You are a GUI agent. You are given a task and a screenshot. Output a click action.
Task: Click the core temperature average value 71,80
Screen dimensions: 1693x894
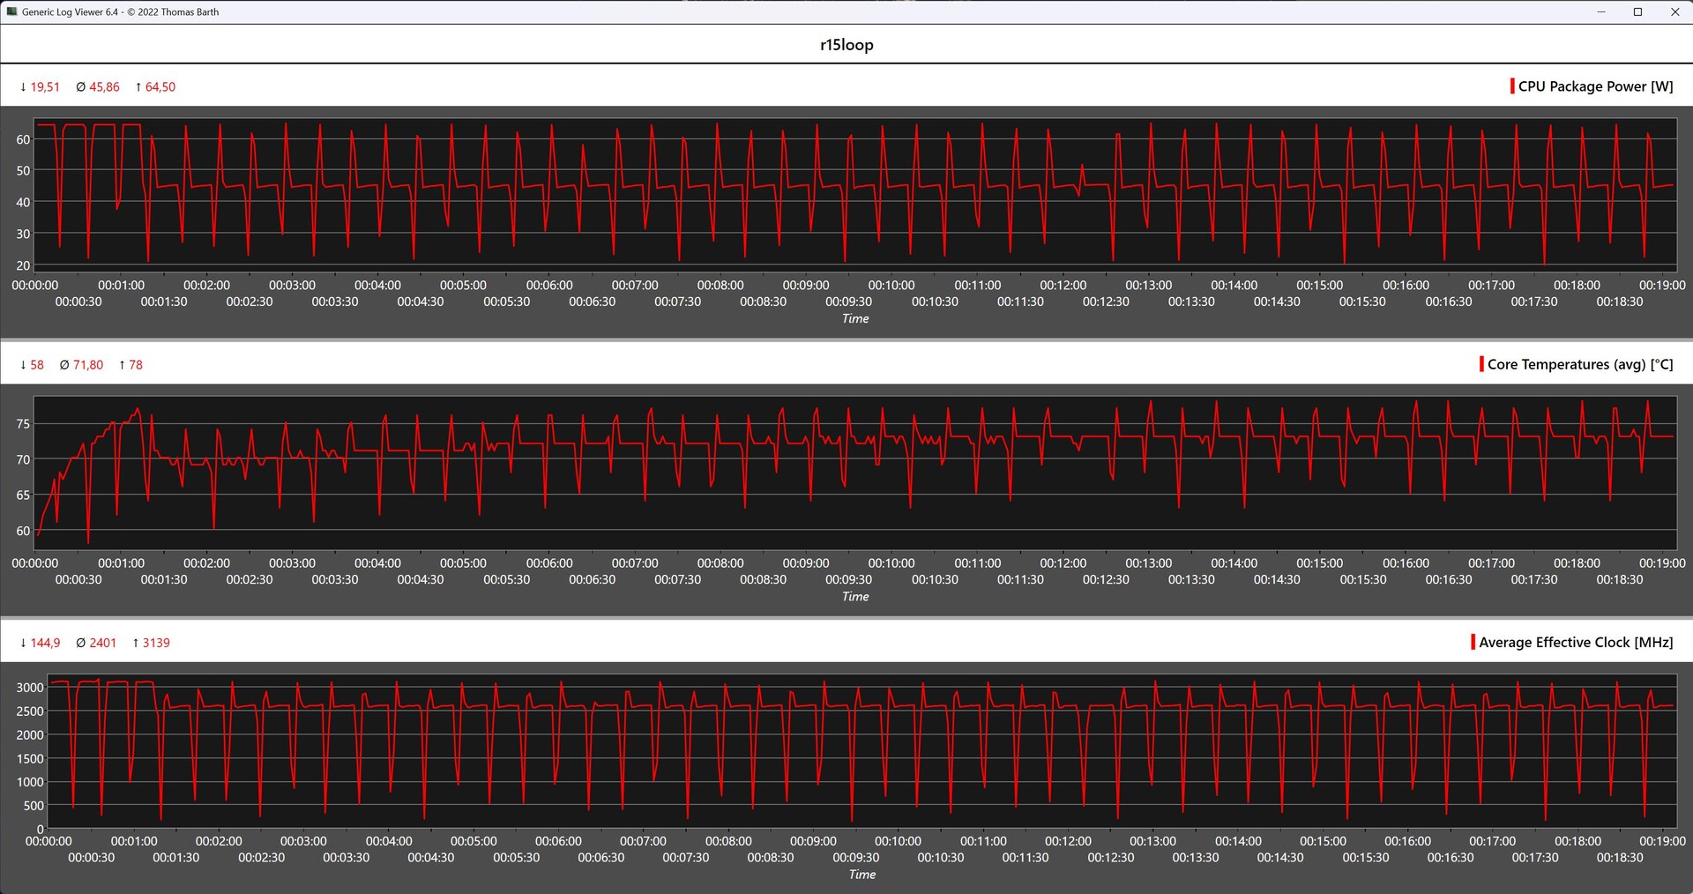tap(87, 364)
